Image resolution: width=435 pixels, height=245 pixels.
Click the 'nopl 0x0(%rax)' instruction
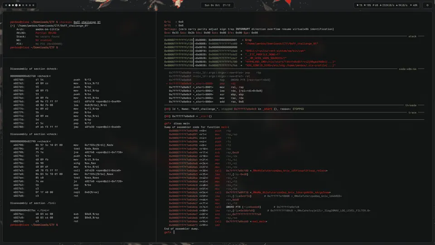pyautogui.click(x=86, y=192)
